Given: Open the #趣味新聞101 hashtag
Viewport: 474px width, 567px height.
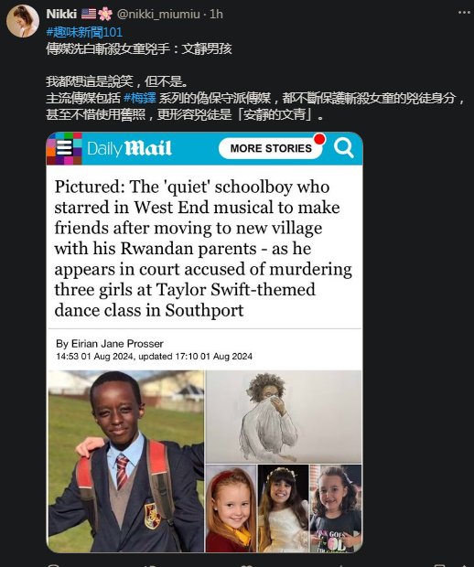Looking at the screenshot, I should tap(84, 32).
